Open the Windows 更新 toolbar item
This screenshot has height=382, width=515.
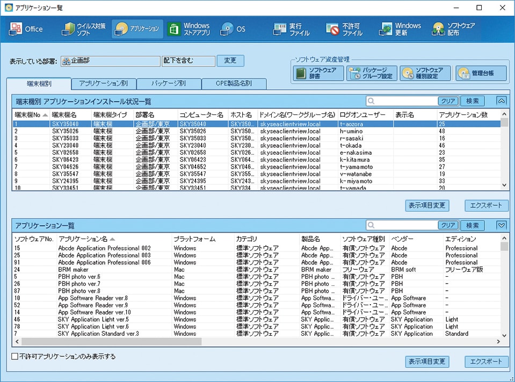pyautogui.click(x=400, y=29)
